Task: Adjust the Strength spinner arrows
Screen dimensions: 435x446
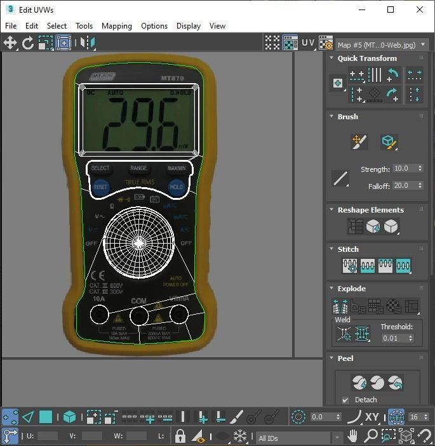Action: click(420, 168)
